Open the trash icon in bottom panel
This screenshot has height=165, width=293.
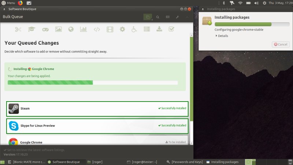click(290, 162)
